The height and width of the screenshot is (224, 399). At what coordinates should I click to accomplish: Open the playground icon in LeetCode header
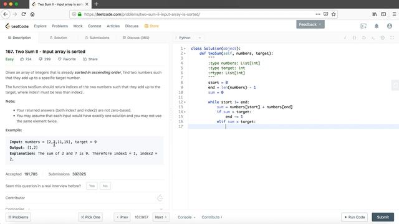(x=363, y=26)
